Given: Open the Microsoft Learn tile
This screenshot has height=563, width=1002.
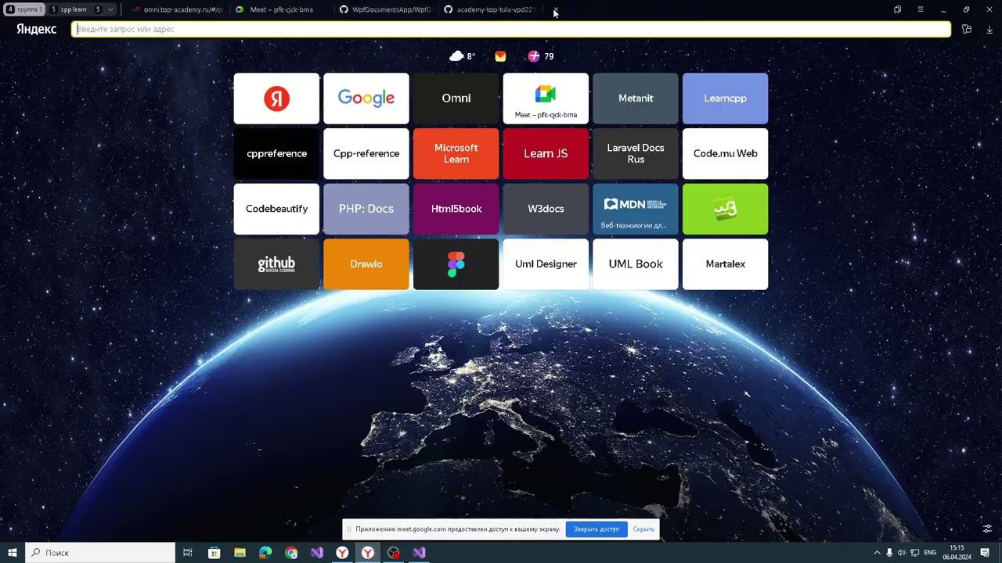Looking at the screenshot, I should [456, 154].
